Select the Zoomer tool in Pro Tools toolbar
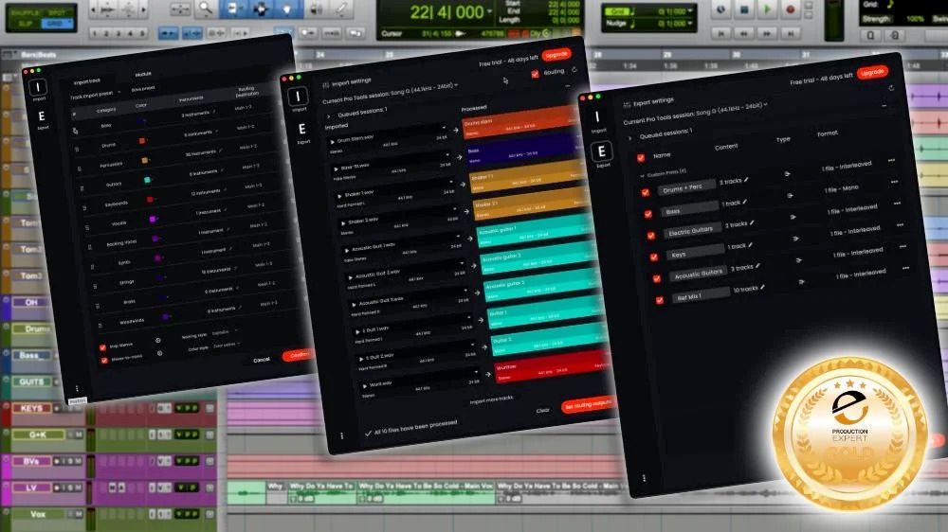Screen dimensions: 948x532 click(206, 9)
